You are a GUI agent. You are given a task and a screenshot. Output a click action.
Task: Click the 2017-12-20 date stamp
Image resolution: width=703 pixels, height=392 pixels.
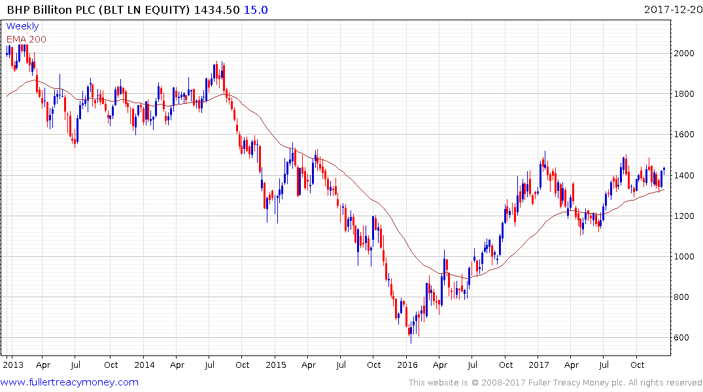coord(672,10)
